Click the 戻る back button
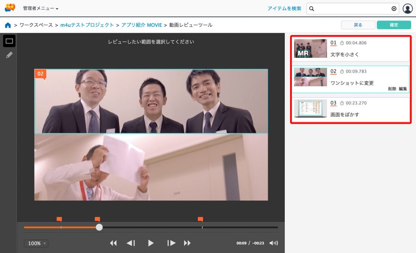Screen dimensions: 416x253 pyautogui.click(x=358, y=25)
